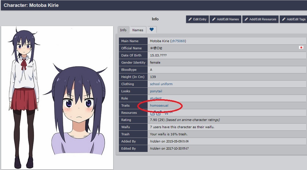Click the ponytail looks link
This screenshot has height=170, width=307.
[156, 91]
